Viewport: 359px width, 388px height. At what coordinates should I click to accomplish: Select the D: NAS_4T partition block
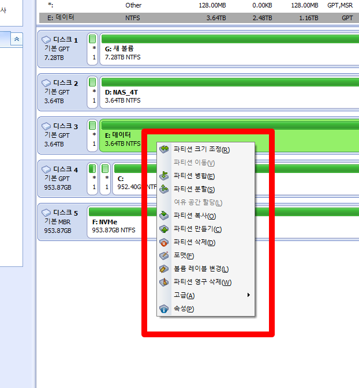[229, 92]
